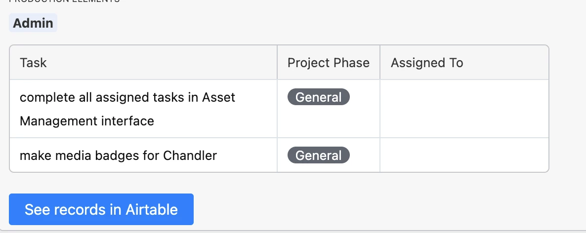Select empty Assigned To cell for Chandler task

coord(464,155)
